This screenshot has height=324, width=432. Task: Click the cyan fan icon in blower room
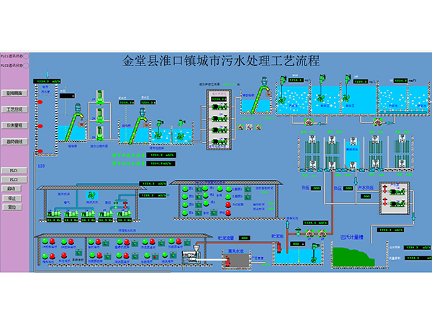click(91, 194)
